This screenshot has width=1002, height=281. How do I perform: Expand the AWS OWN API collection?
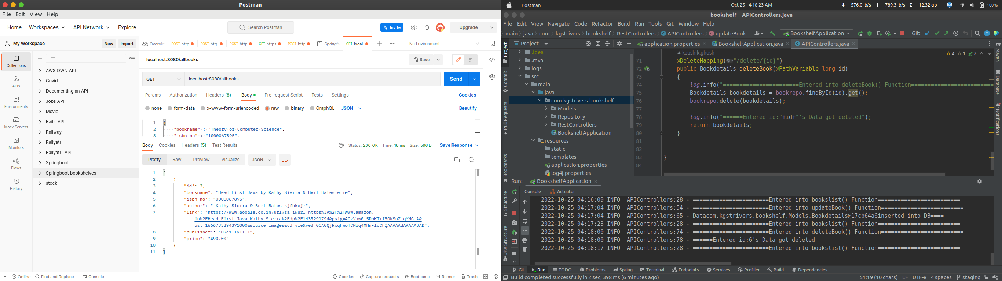click(x=40, y=71)
